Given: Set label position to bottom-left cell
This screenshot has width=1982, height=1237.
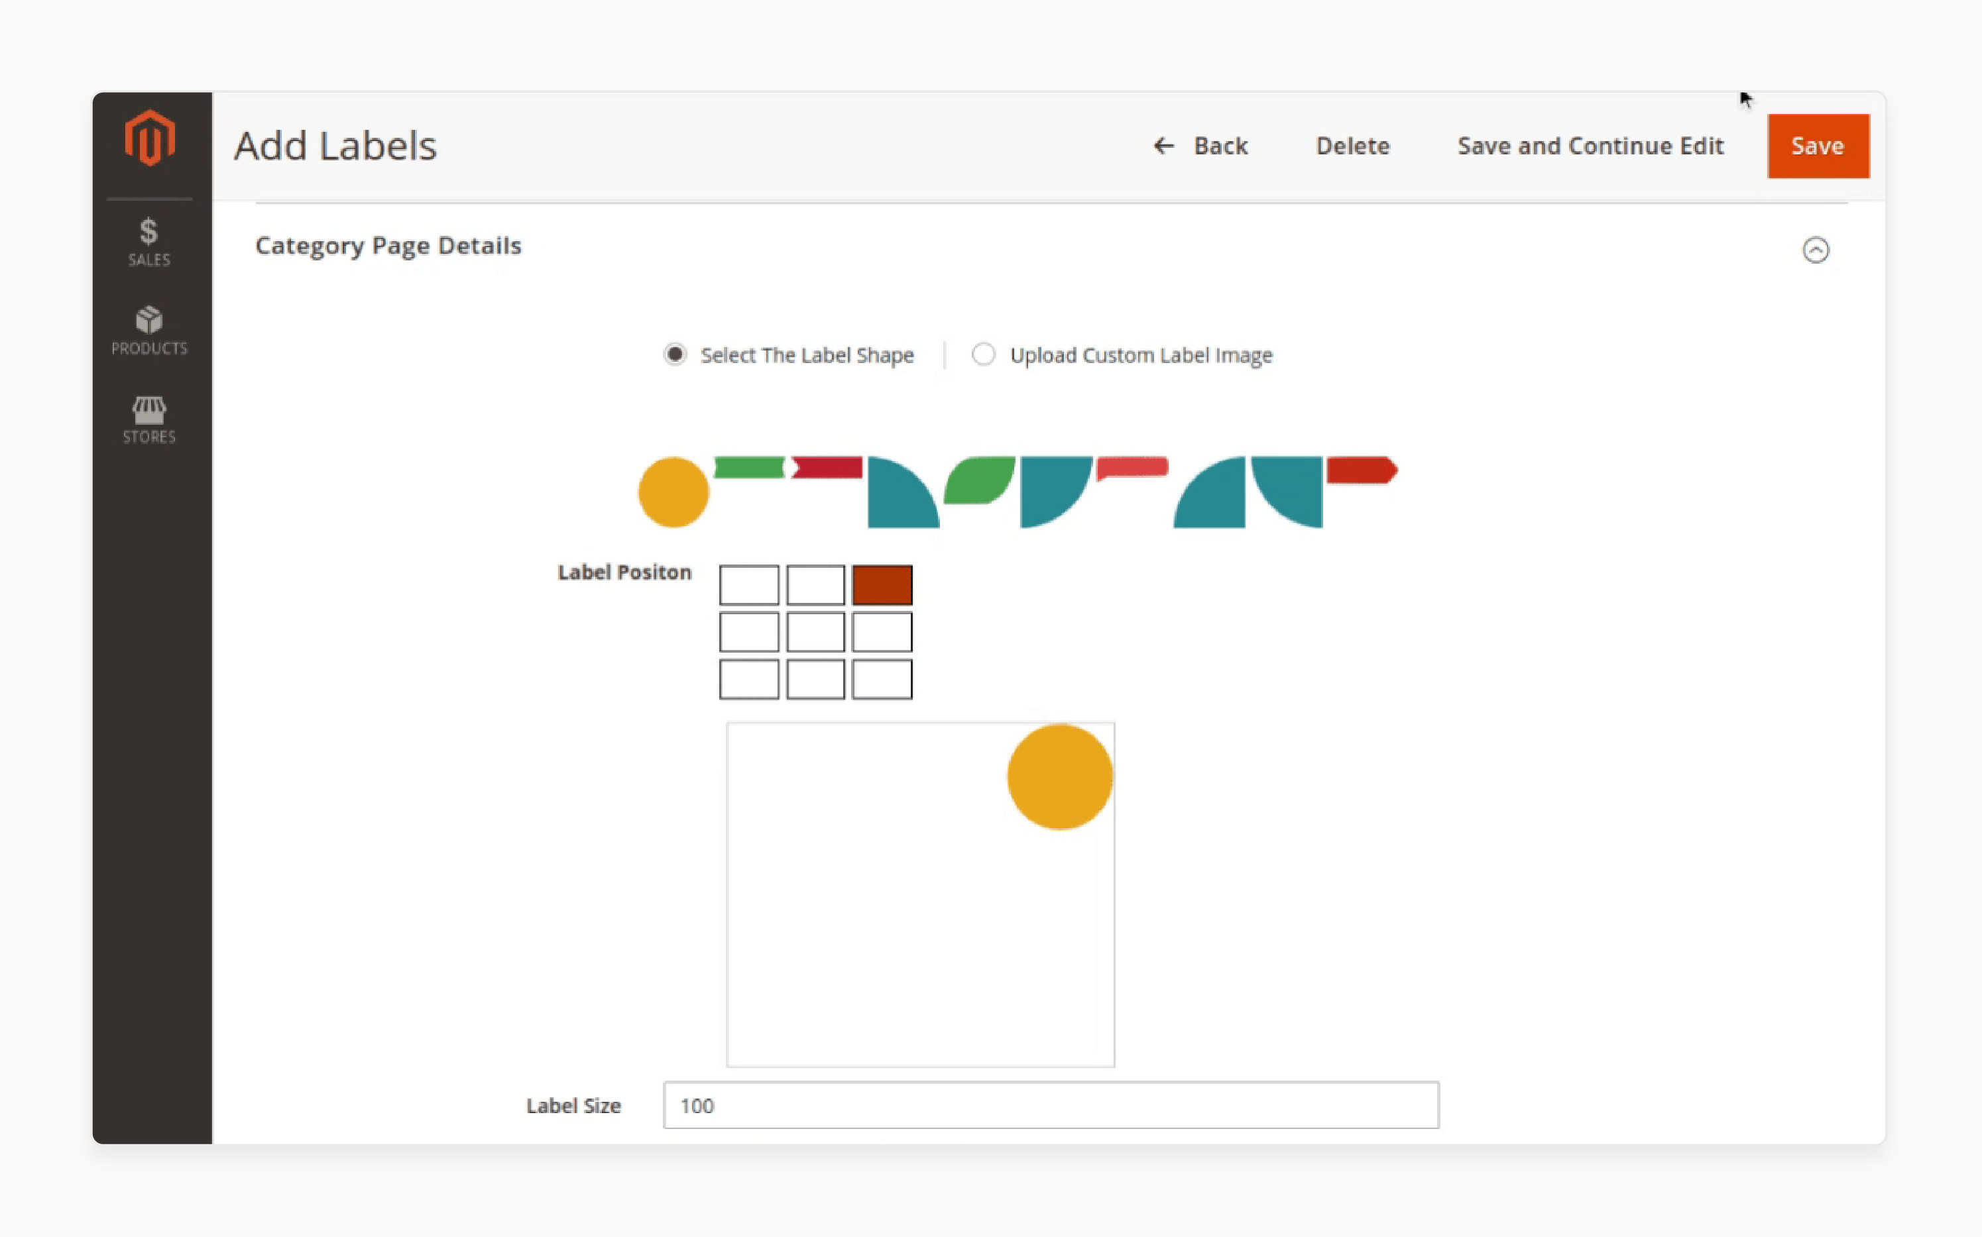Looking at the screenshot, I should pyautogui.click(x=749, y=679).
